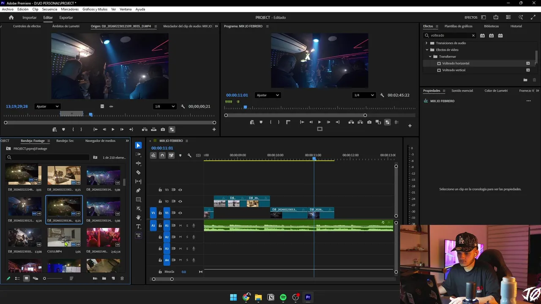Mute audio track A2
This screenshot has width=541, height=304.
coord(180,237)
